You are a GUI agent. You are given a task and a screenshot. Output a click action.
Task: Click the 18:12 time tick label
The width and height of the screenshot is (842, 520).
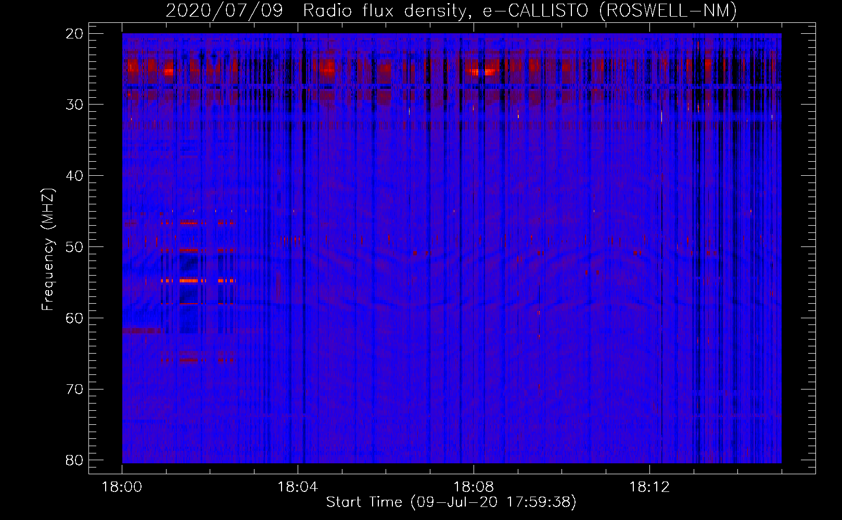[x=649, y=487]
